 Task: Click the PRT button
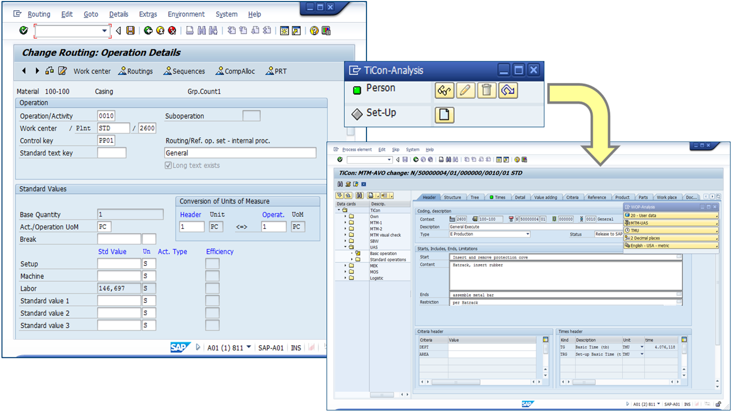tap(276, 71)
